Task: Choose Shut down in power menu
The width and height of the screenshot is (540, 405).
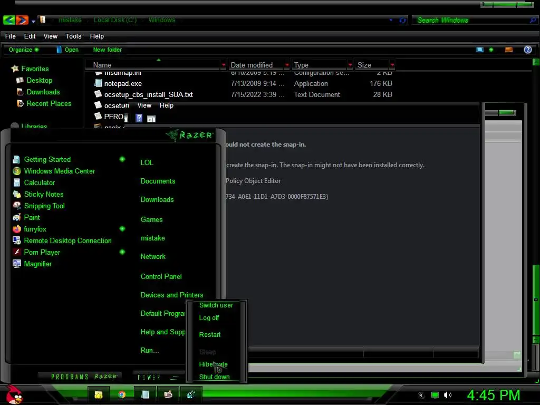Action: pyautogui.click(x=214, y=377)
